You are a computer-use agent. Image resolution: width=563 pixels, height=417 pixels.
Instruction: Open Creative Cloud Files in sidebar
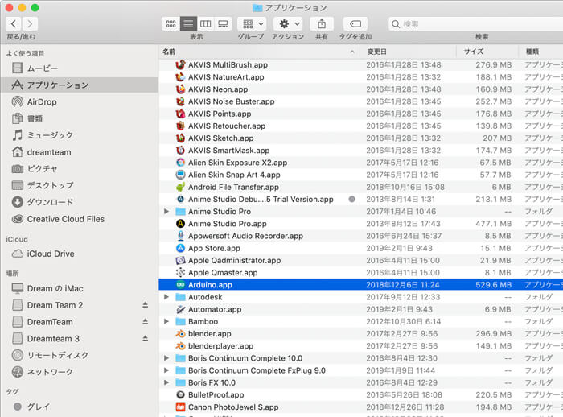coord(80,219)
